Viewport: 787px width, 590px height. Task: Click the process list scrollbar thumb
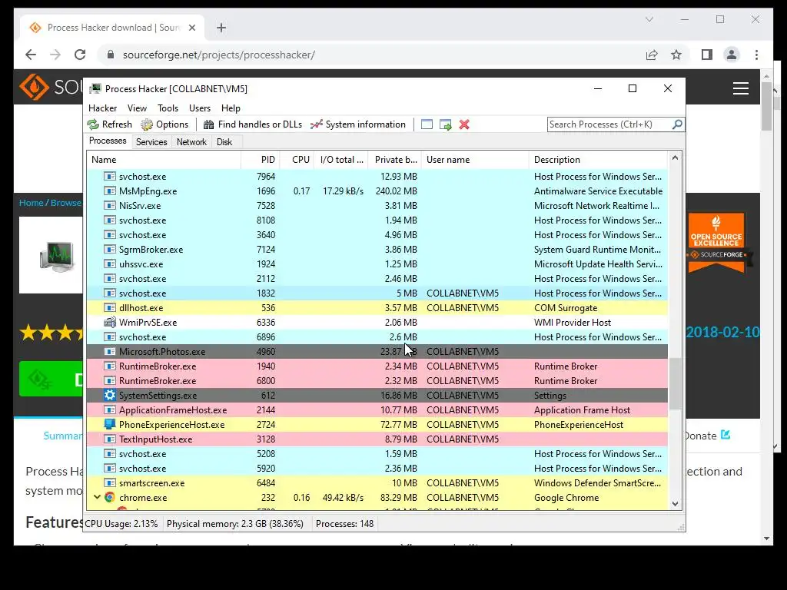[x=675, y=383]
